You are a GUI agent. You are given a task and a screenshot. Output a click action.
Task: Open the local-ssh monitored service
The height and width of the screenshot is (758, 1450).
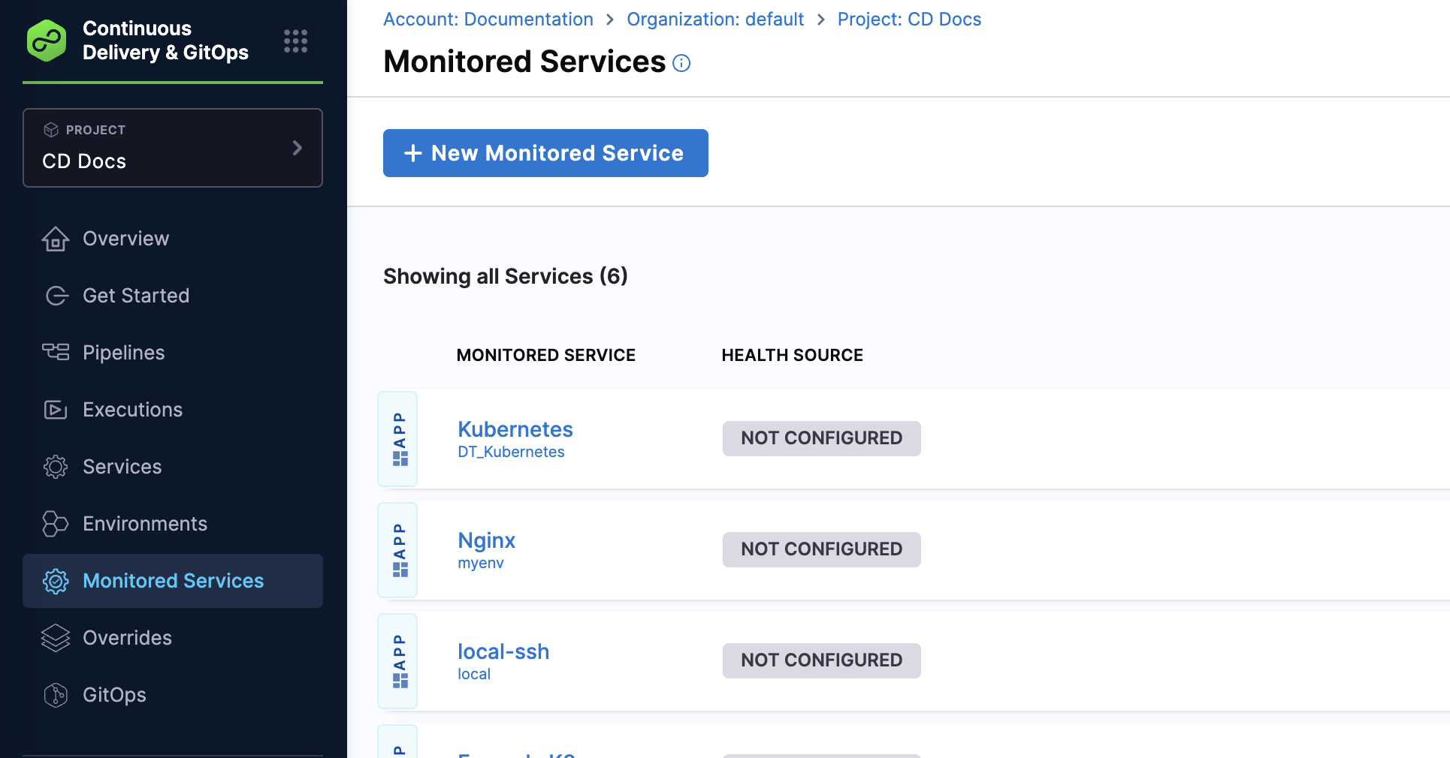pos(503,651)
